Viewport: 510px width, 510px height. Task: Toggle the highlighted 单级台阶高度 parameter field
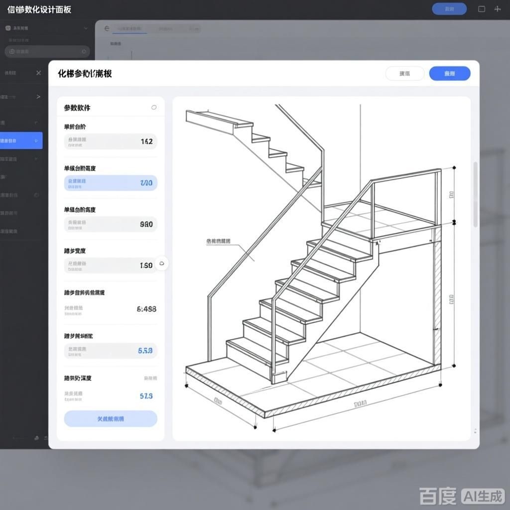[x=110, y=183]
